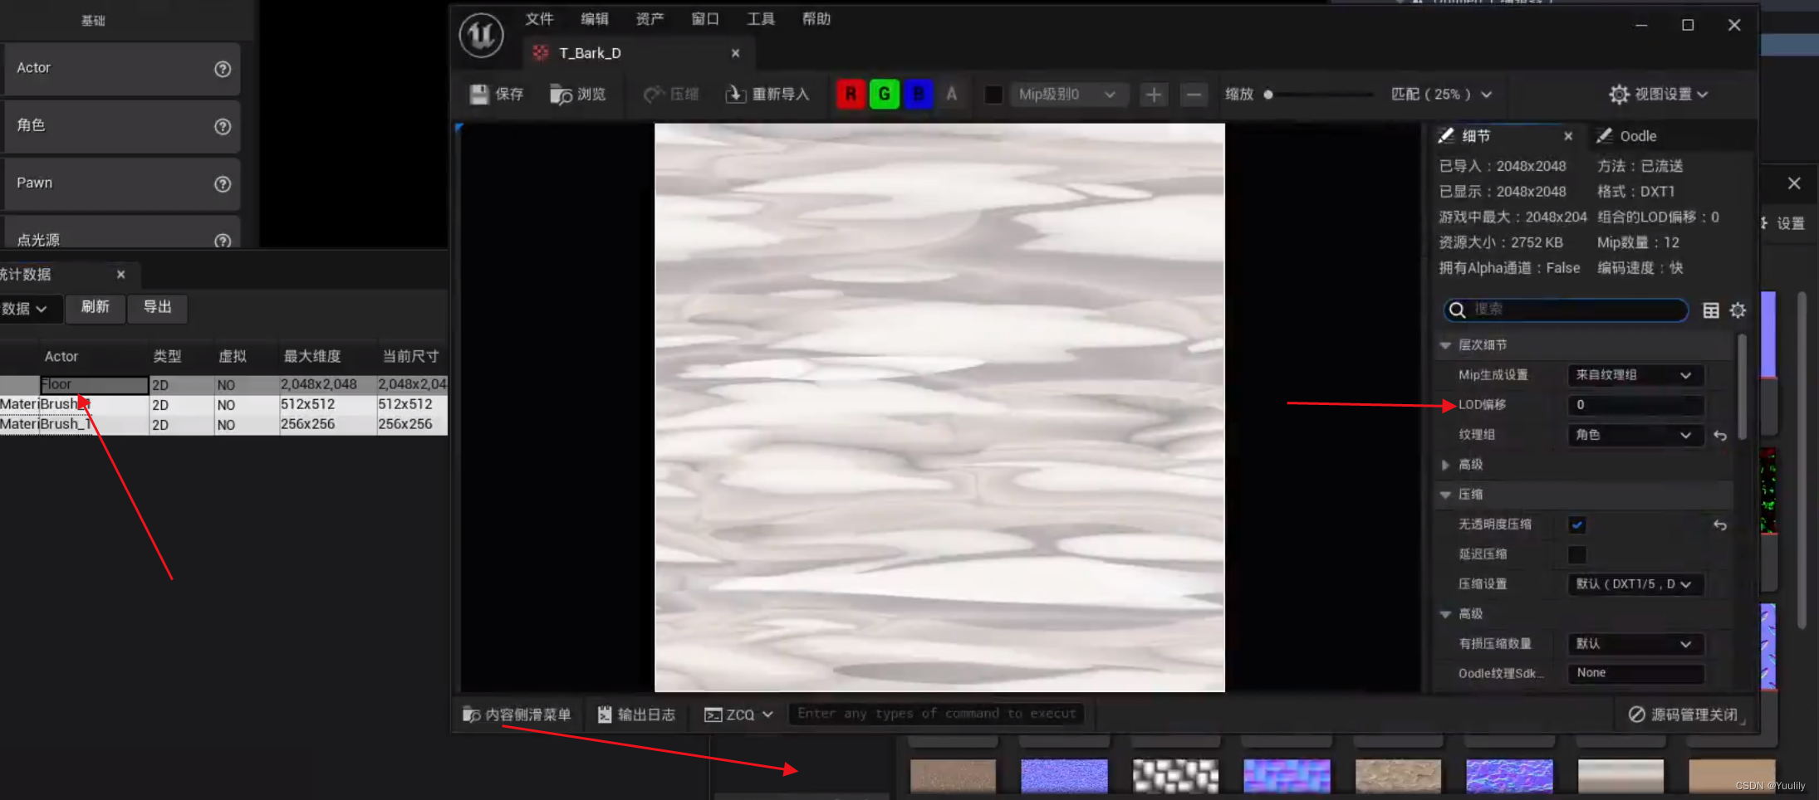Browse to asset with 浏览
The height and width of the screenshot is (800, 1819).
(578, 95)
